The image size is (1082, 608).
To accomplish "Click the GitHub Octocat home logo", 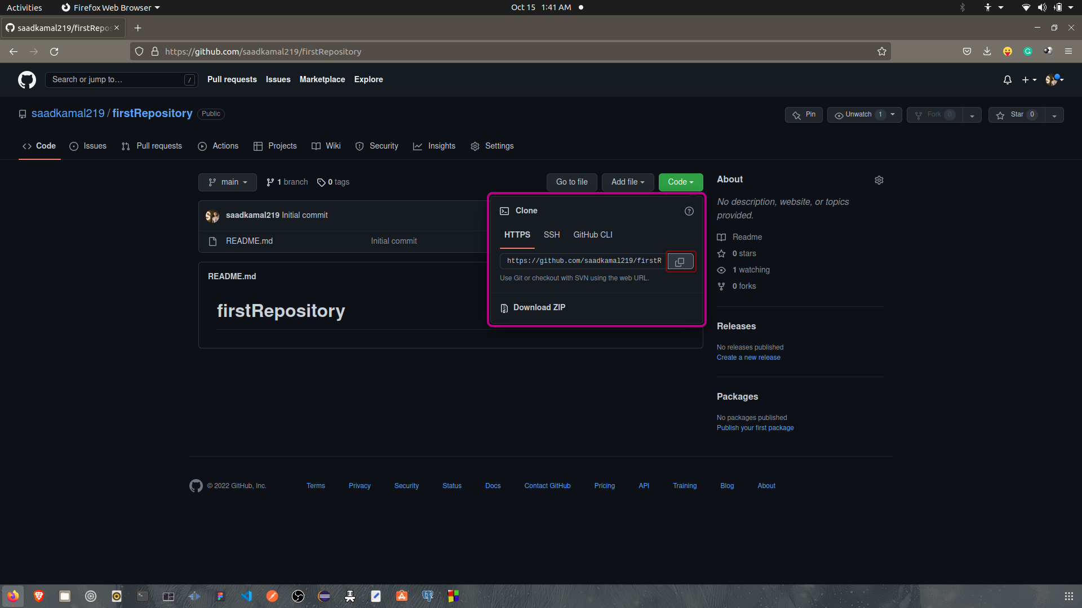I will [27, 80].
